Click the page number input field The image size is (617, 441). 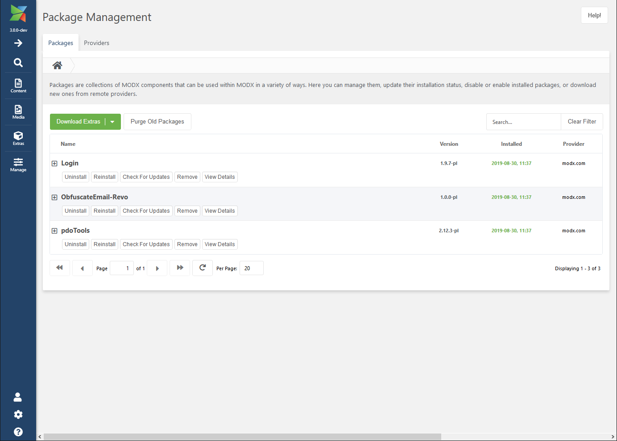[x=122, y=268]
